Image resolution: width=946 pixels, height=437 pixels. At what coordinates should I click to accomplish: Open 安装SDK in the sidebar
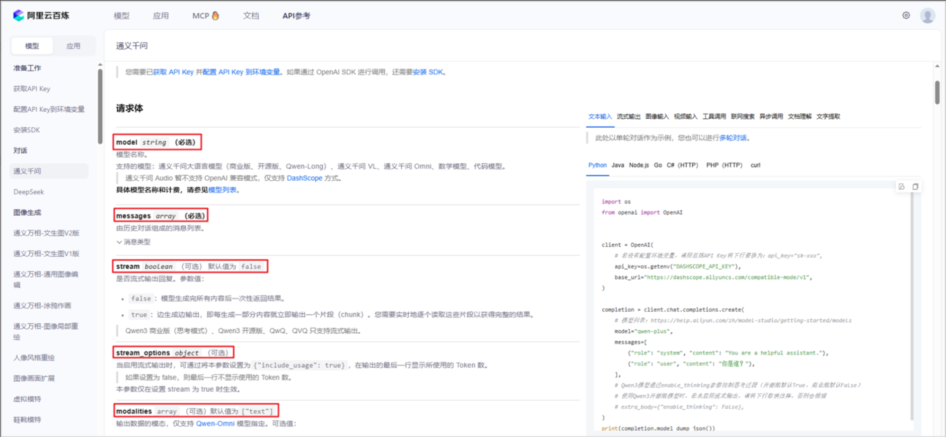(26, 130)
